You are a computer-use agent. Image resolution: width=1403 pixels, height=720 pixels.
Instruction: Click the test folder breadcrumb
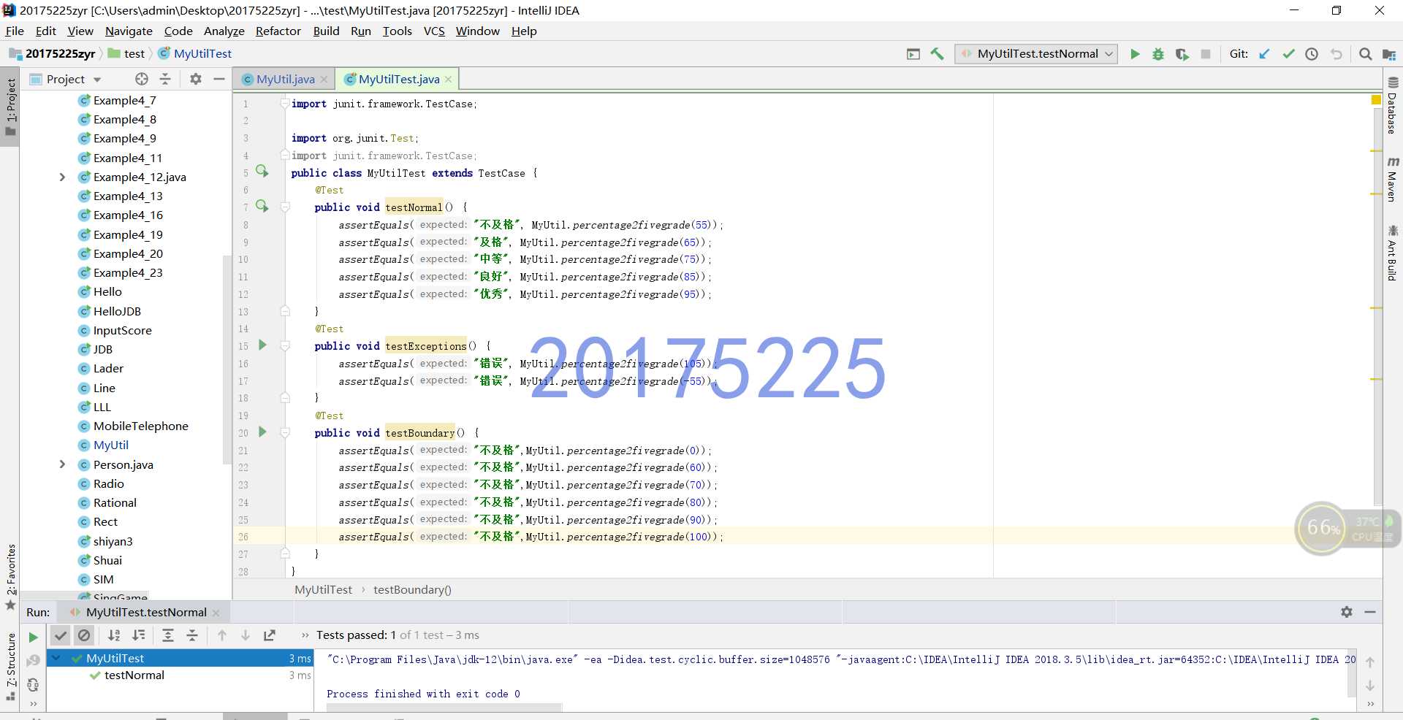(126, 53)
